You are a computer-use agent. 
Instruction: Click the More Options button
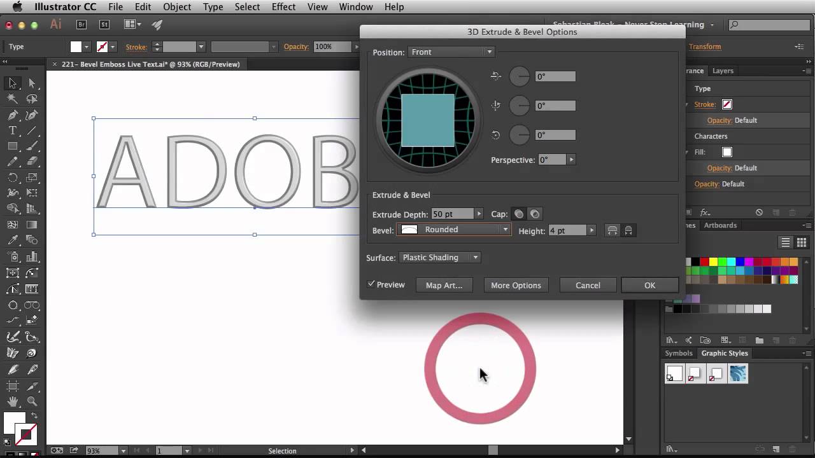pyautogui.click(x=516, y=285)
